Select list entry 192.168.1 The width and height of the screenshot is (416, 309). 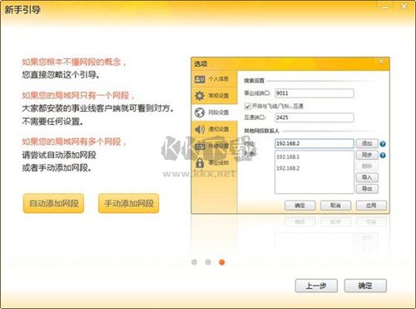288,157
